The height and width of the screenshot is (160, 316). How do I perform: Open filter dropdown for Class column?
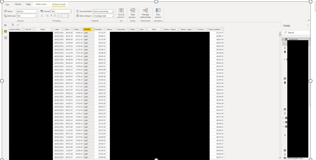coord(146,29)
